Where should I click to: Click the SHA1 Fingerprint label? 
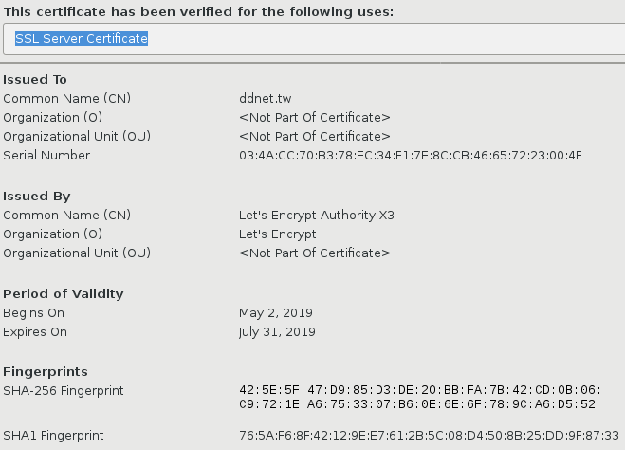(x=53, y=436)
